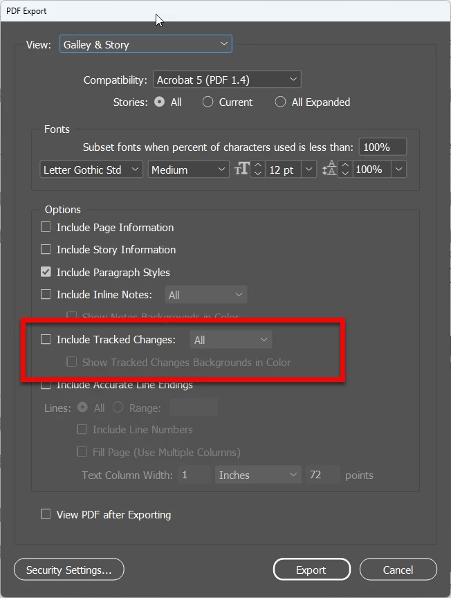Screen dimensions: 451x598
Task: Click the font size TT icon
Action: [x=241, y=169]
